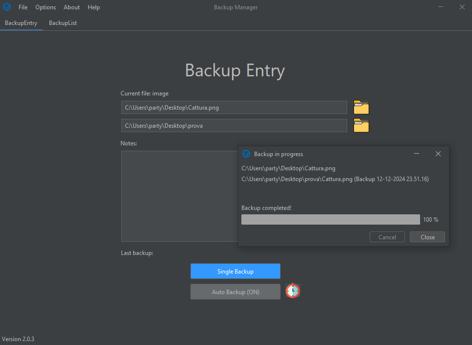Switch to the BackupList tab
The image size is (472, 345).
click(63, 23)
